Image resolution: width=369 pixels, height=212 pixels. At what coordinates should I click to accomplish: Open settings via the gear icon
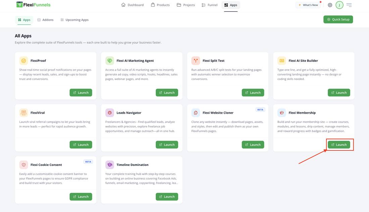coord(330,5)
